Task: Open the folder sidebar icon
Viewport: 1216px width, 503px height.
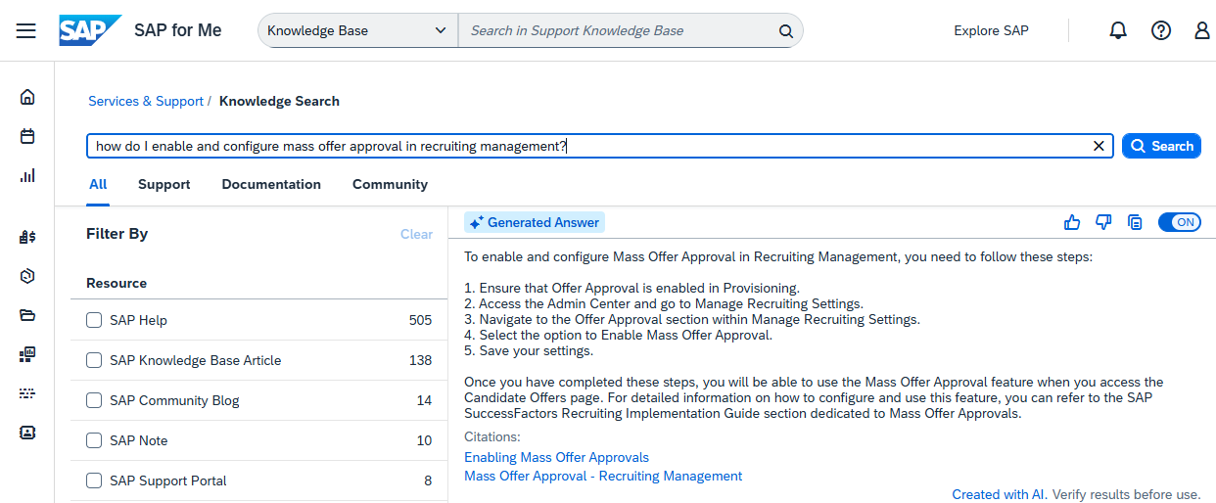Action: tap(27, 315)
